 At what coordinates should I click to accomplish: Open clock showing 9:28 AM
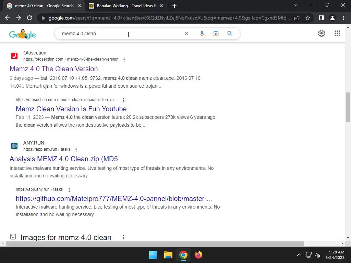[335, 255]
